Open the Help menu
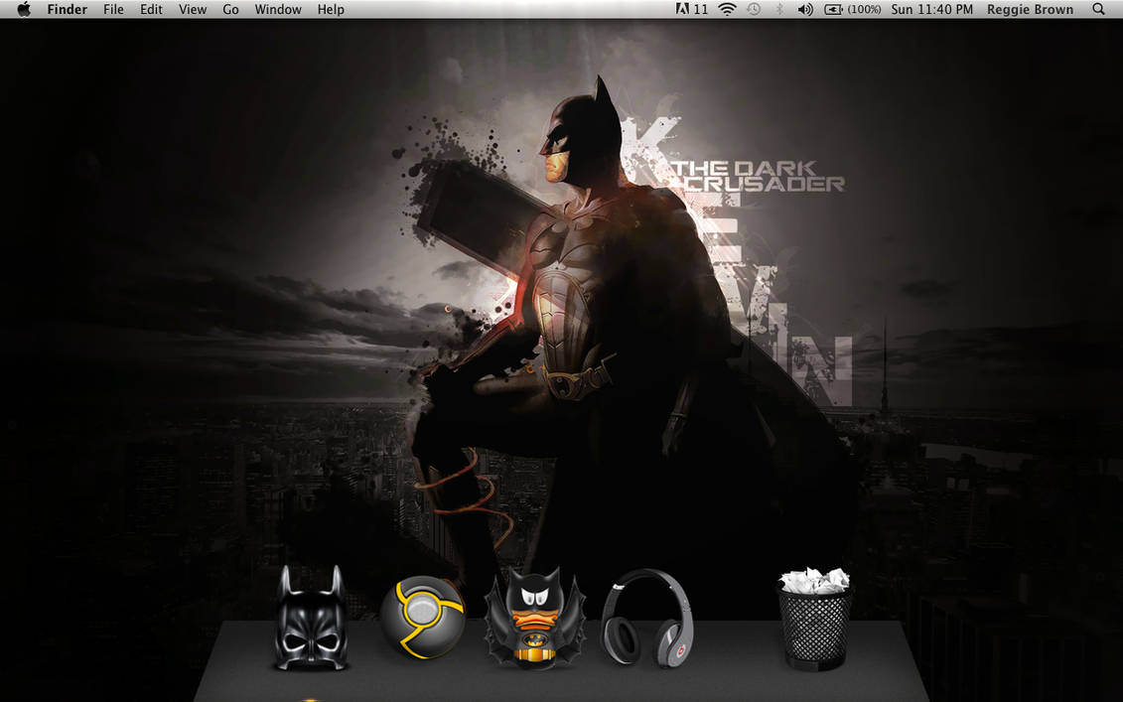The width and height of the screenshot is (1123, 702). 331,9
